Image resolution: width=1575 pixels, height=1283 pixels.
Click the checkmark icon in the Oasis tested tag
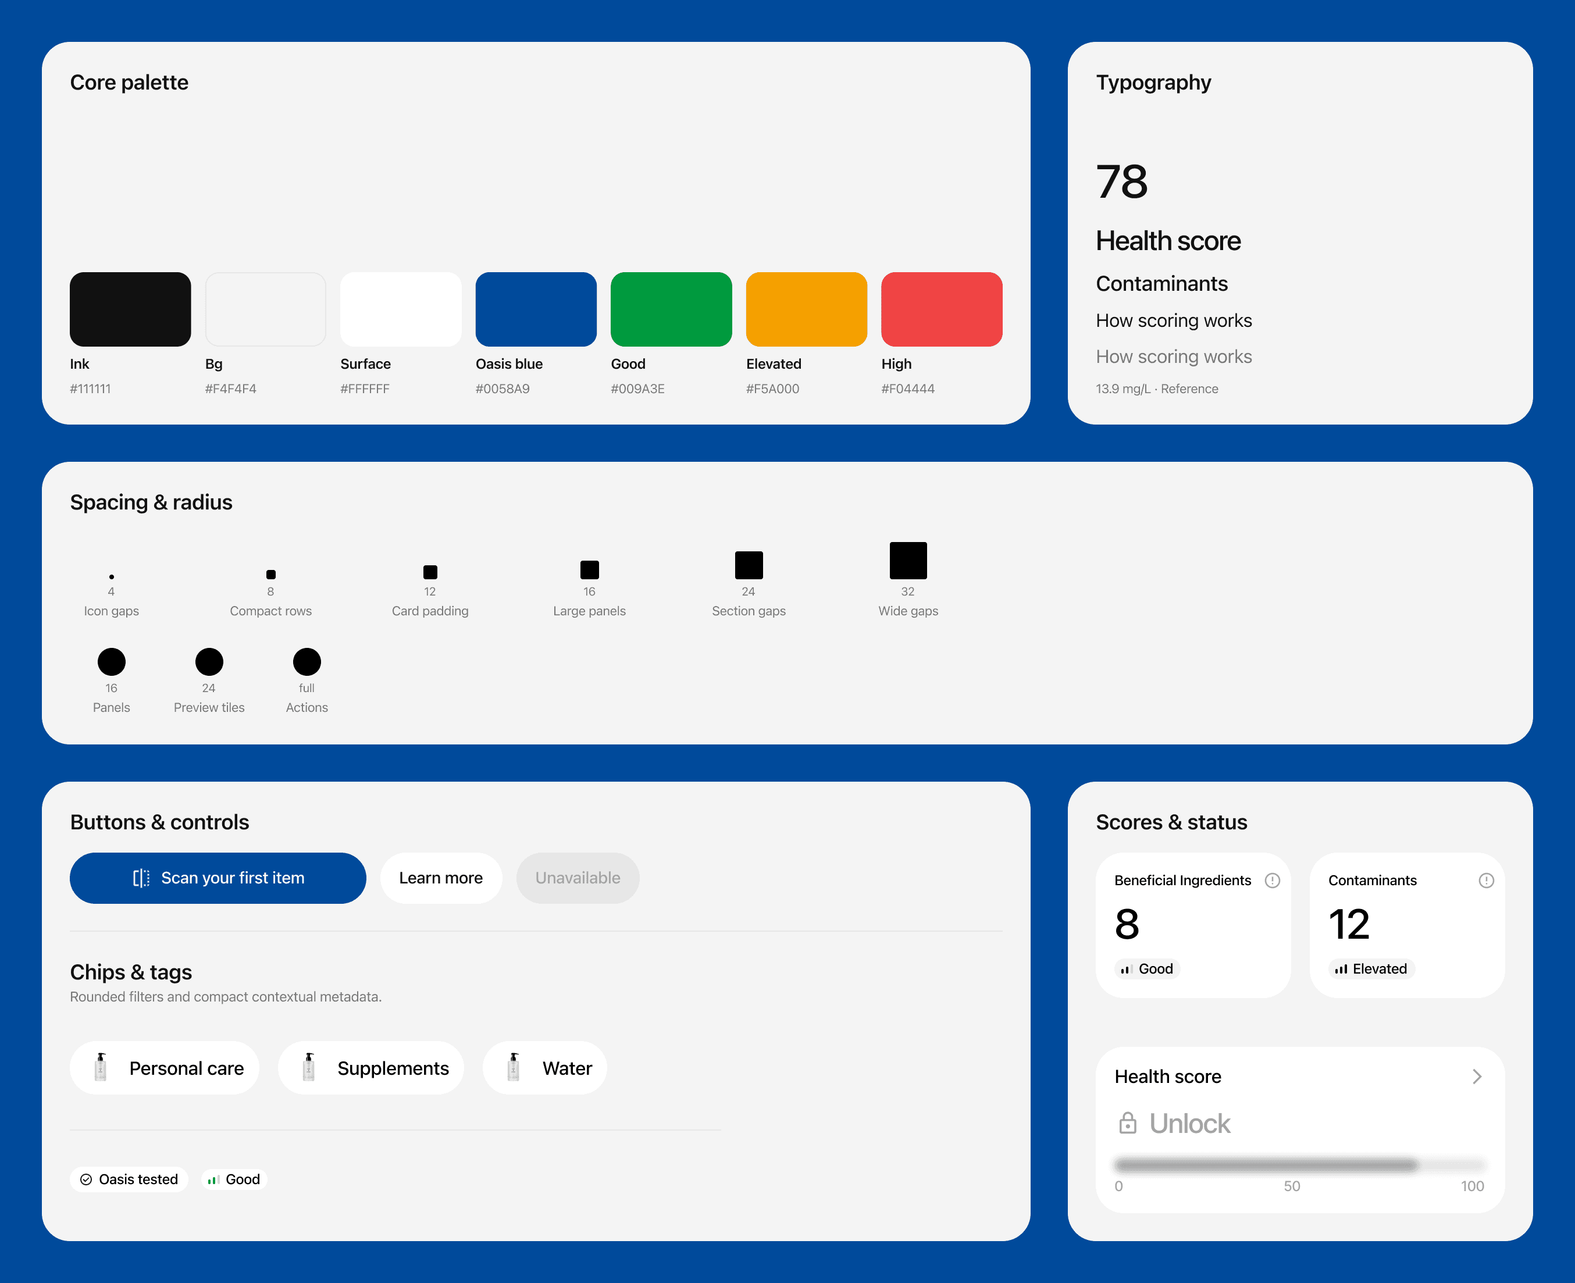click(85, 1179)
